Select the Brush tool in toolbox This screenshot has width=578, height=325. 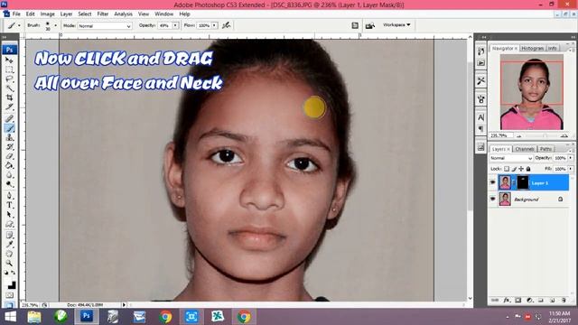point(10,128)
